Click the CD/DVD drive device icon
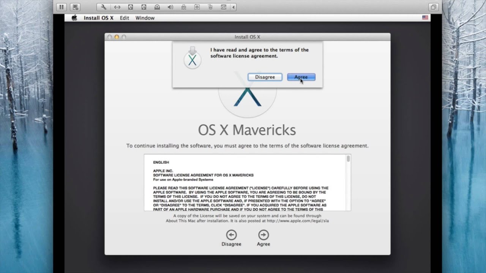Screen dimensions: 486x273 (x=157, y=7)
